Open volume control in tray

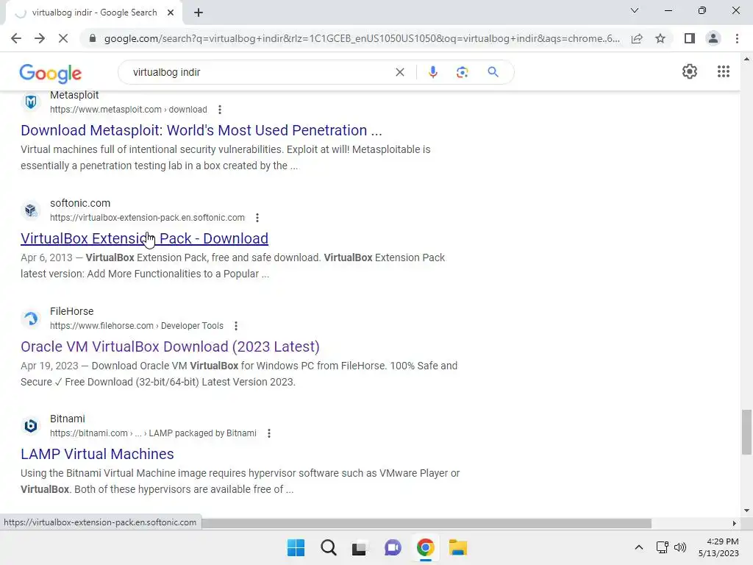[680, 547]
